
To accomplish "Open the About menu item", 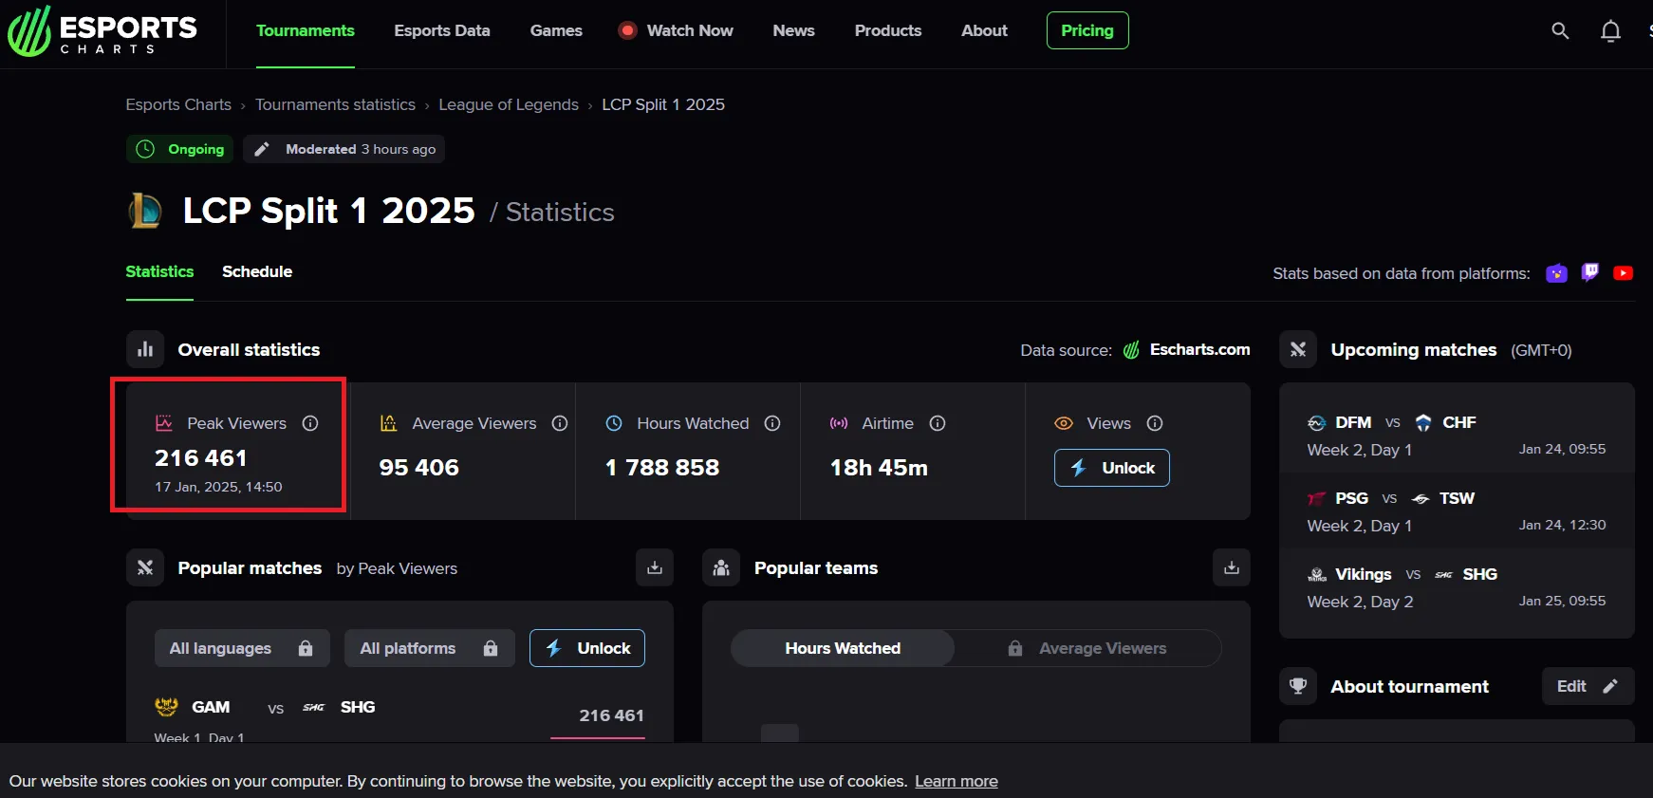I will 984,30.
